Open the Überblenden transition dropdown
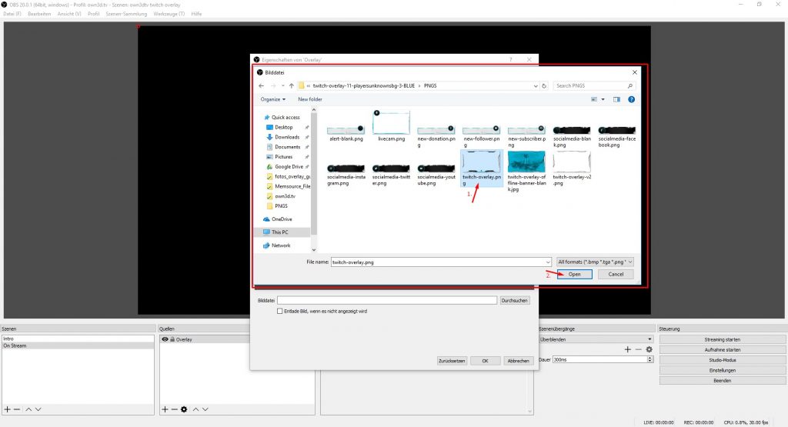This screenshot has height=427, width=788. (596, 339)
